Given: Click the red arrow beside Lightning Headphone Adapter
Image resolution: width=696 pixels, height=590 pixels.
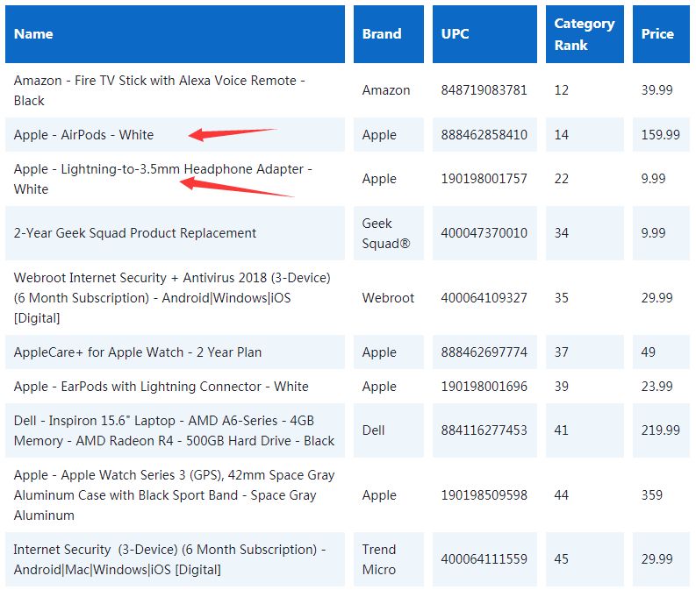Looking at the screenshot, I should tap(235, 187).
